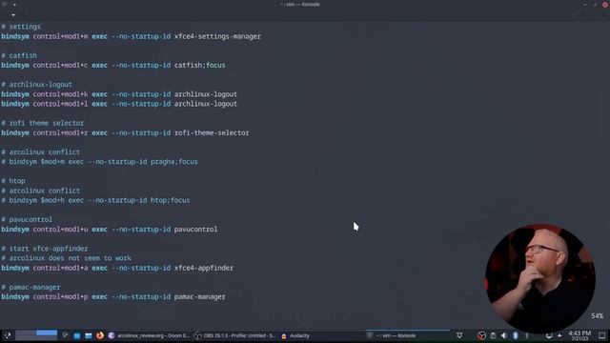
Task: Open the Bluetooth tray icon
Action: click(x=527, y=335)
